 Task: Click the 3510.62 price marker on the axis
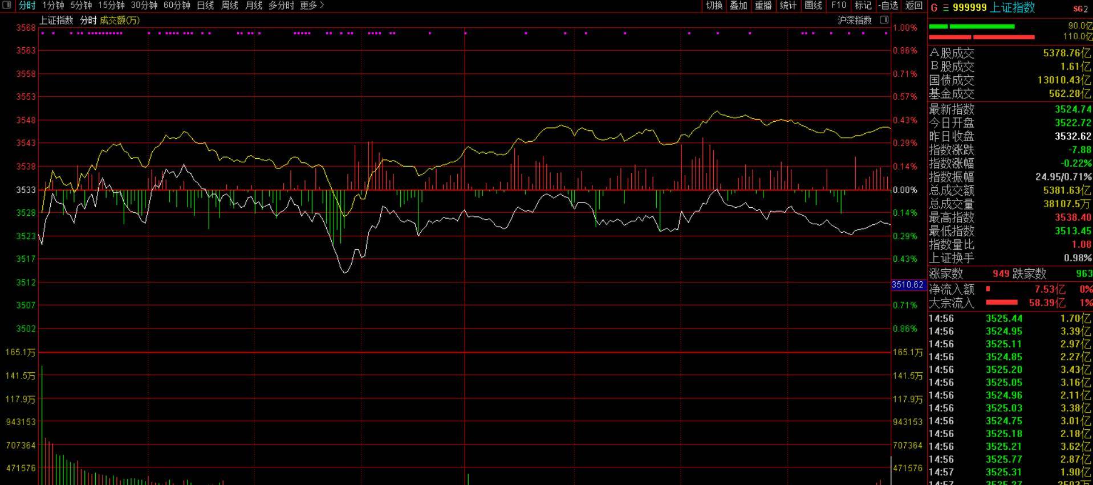pos(908,285)
